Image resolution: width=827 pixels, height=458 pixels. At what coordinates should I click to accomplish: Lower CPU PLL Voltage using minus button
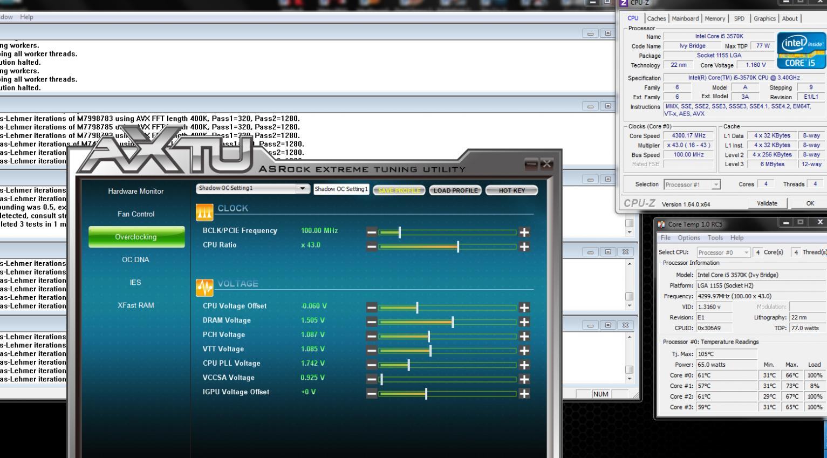tap(372, 365)
